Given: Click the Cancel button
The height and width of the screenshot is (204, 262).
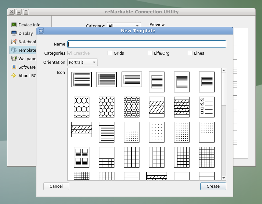Looking at the screenshot, I should tap(56, 186).
